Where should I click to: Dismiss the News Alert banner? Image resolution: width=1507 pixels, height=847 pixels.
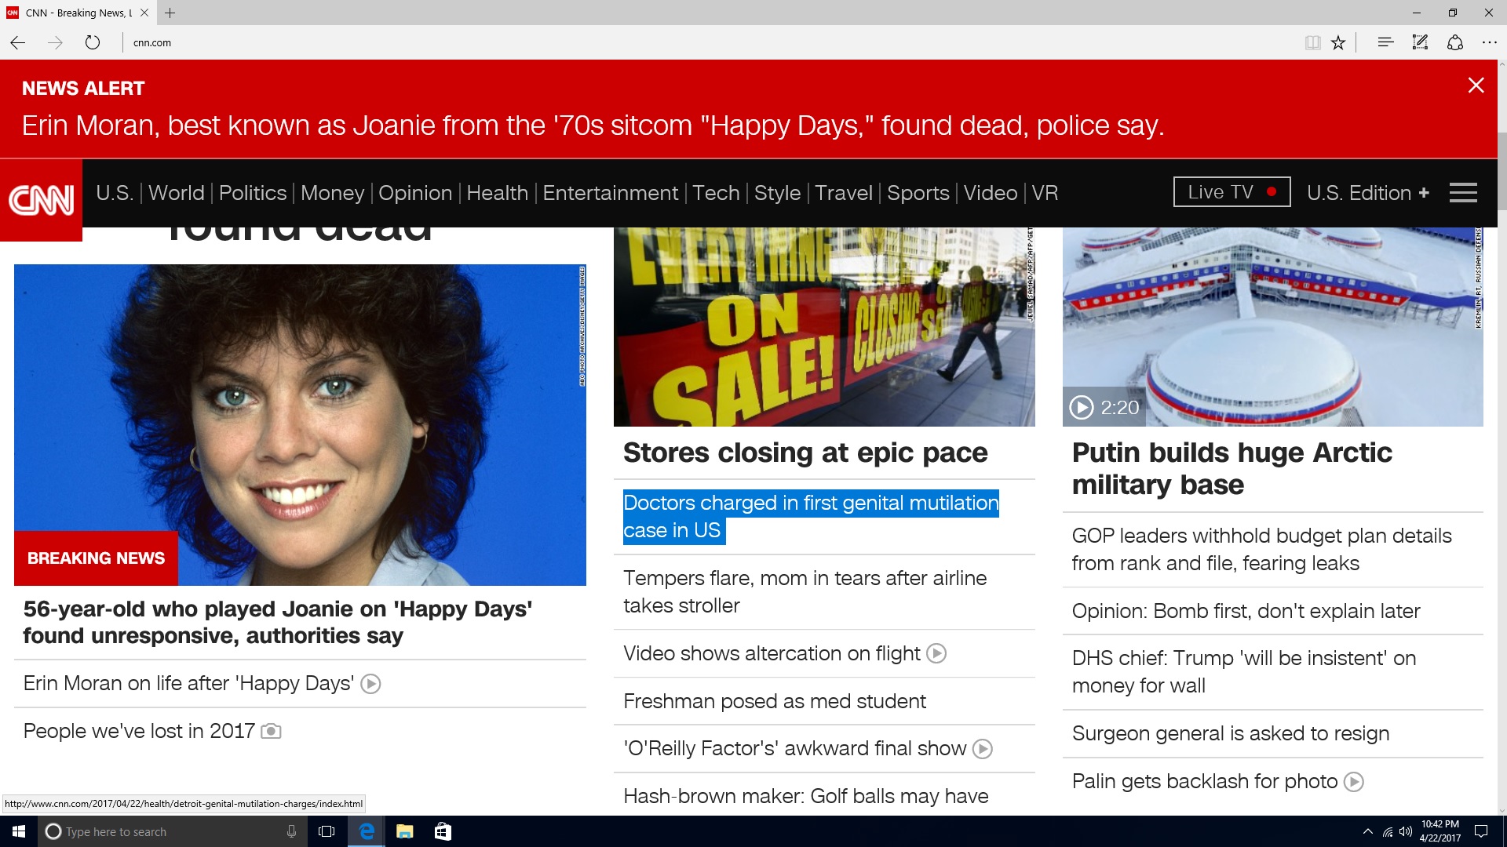1476,85
